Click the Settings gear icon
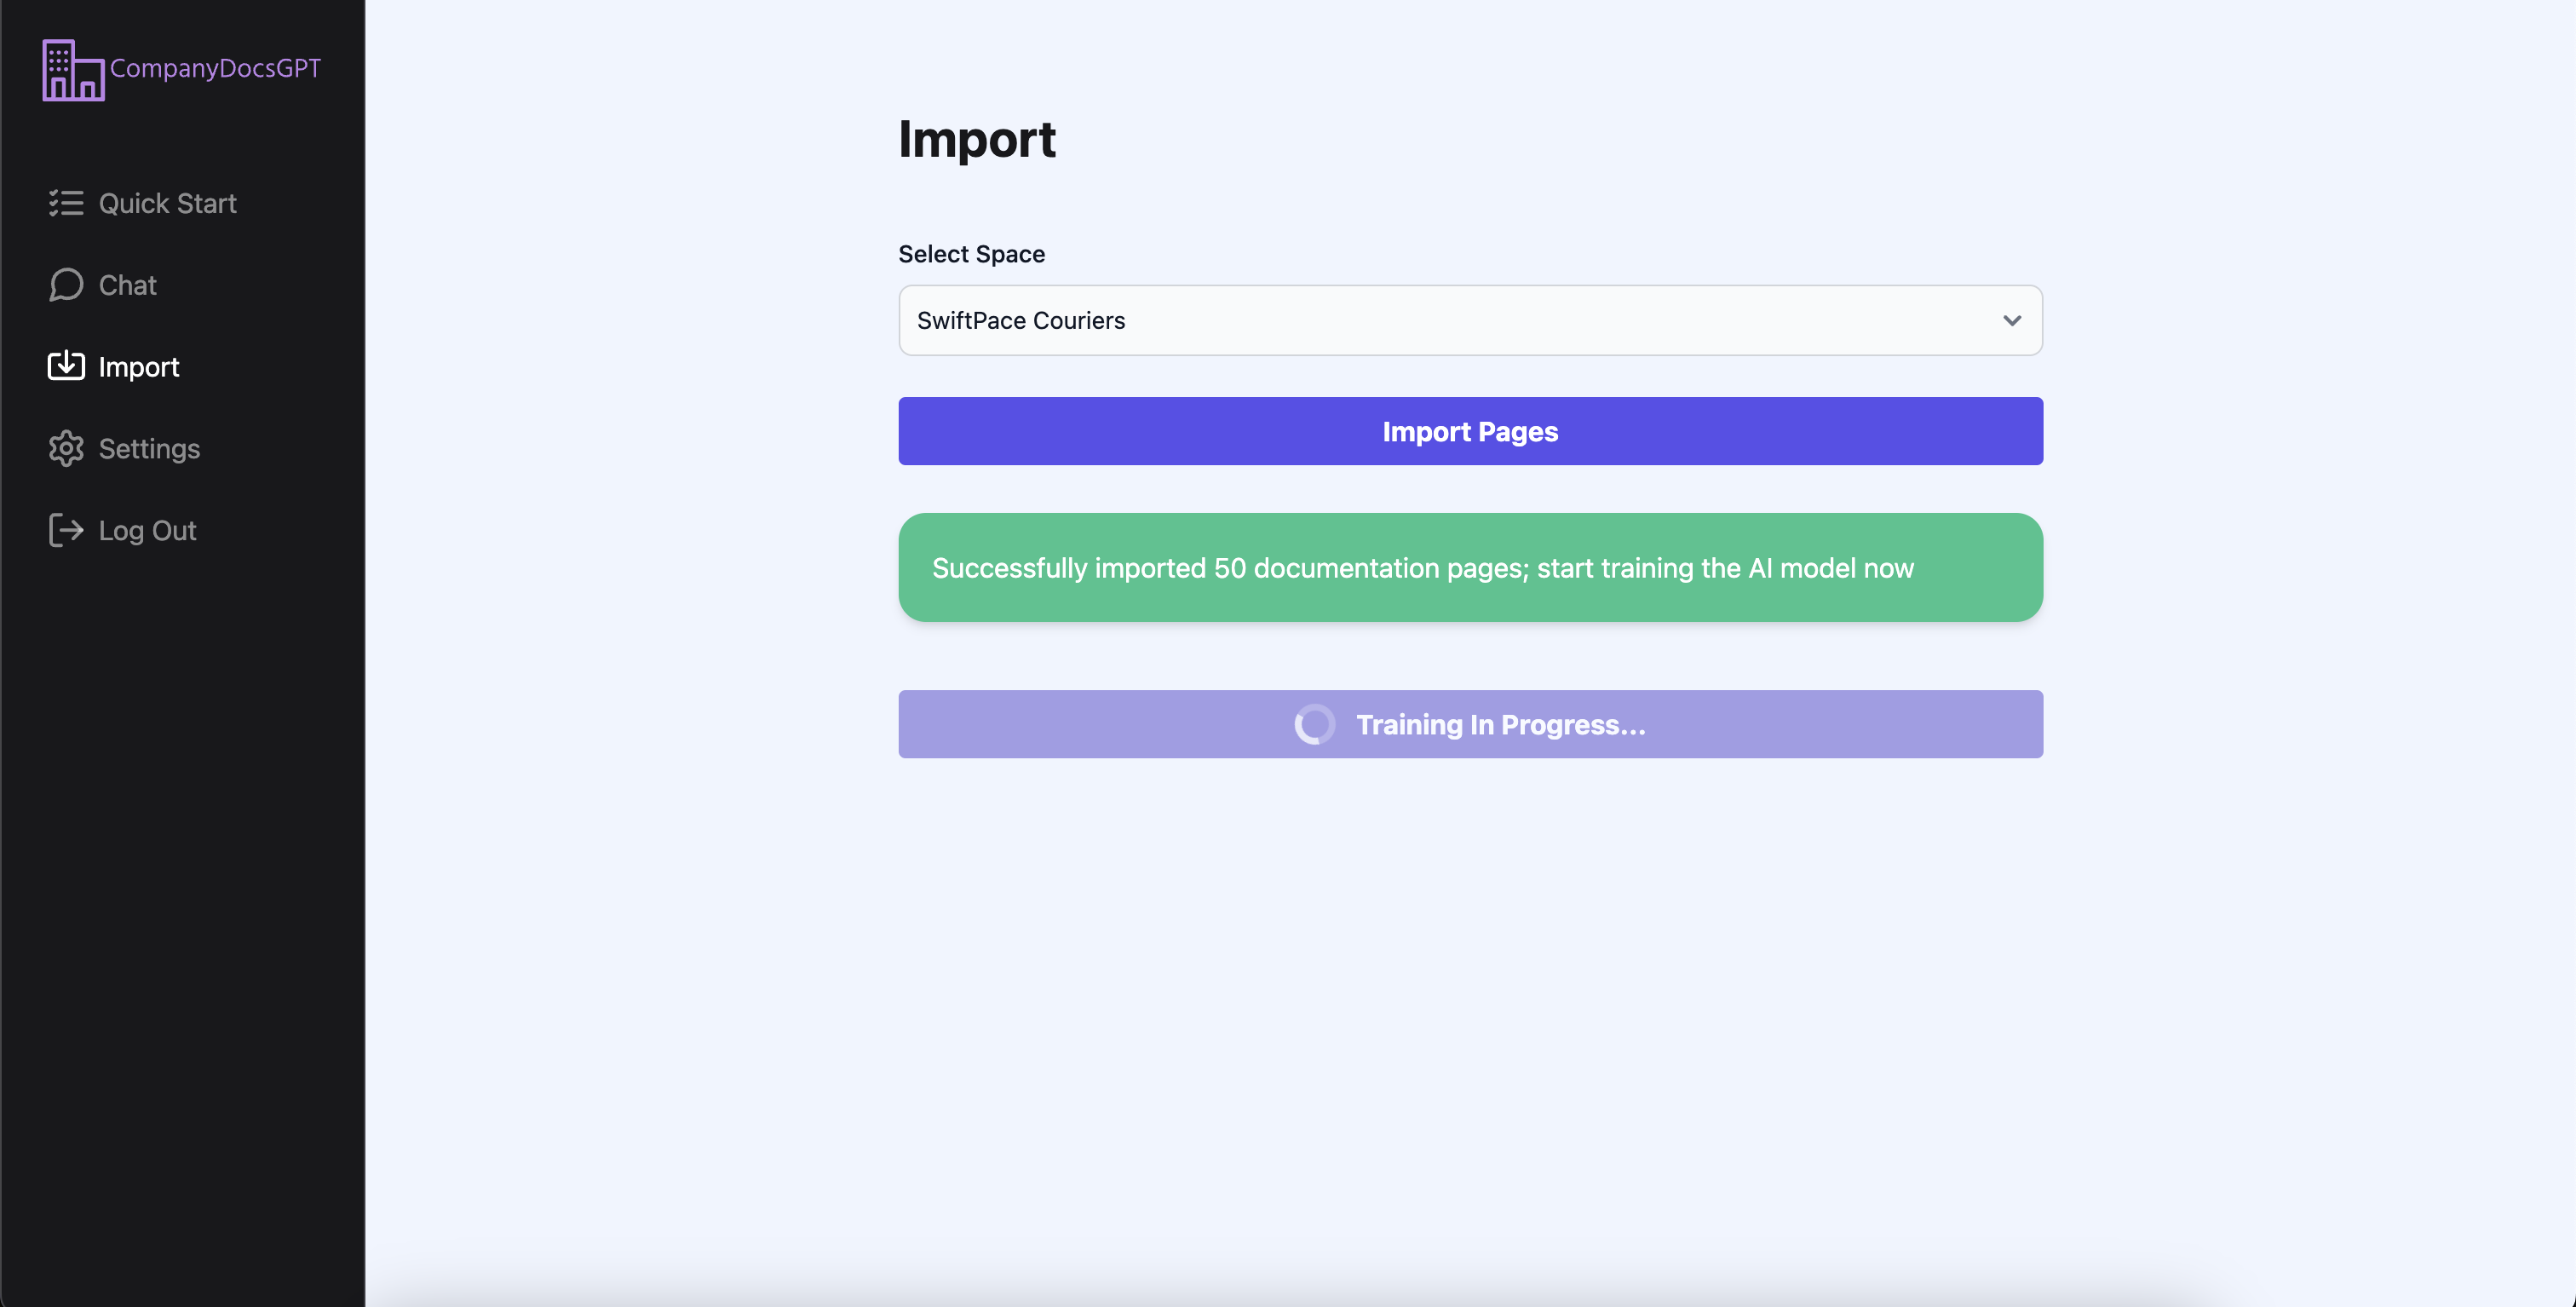Image resolution: width=2576 pixels, height=1307 pixels. coord(66,448)
